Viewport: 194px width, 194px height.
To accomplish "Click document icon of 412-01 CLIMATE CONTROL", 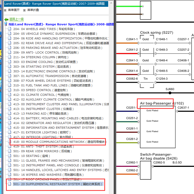I will (x=10, y=95).
